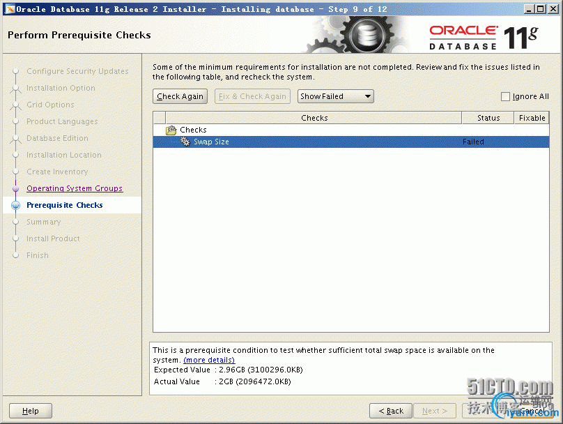Click the Summary step
This screenshot has width=563, height=424.
(43, 222)
